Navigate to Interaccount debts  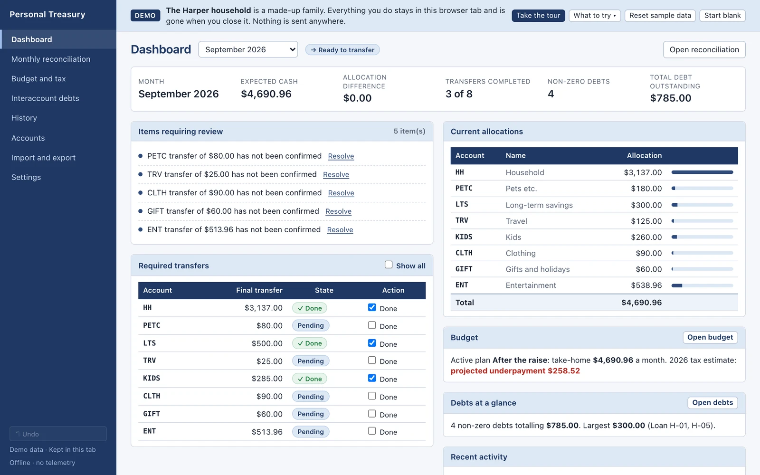[58, 98]
